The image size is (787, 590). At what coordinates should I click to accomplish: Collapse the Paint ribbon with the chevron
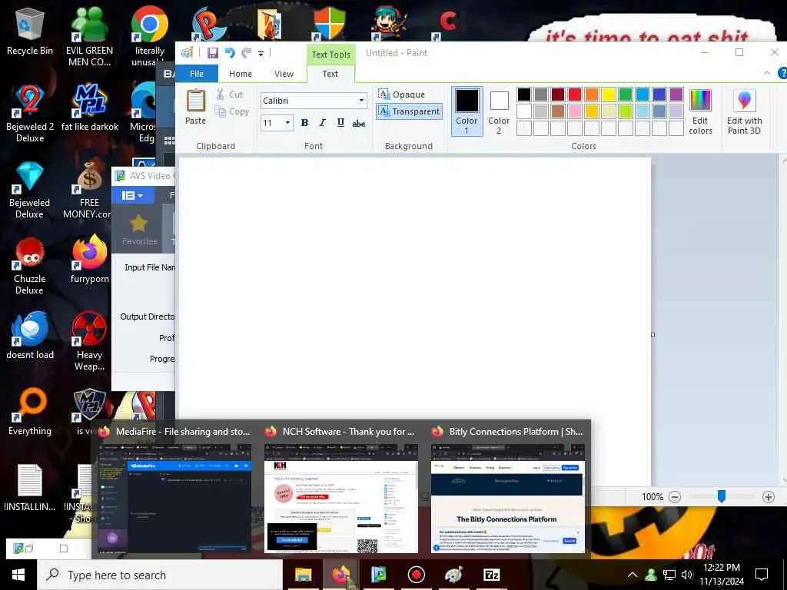tap(767, 73)
